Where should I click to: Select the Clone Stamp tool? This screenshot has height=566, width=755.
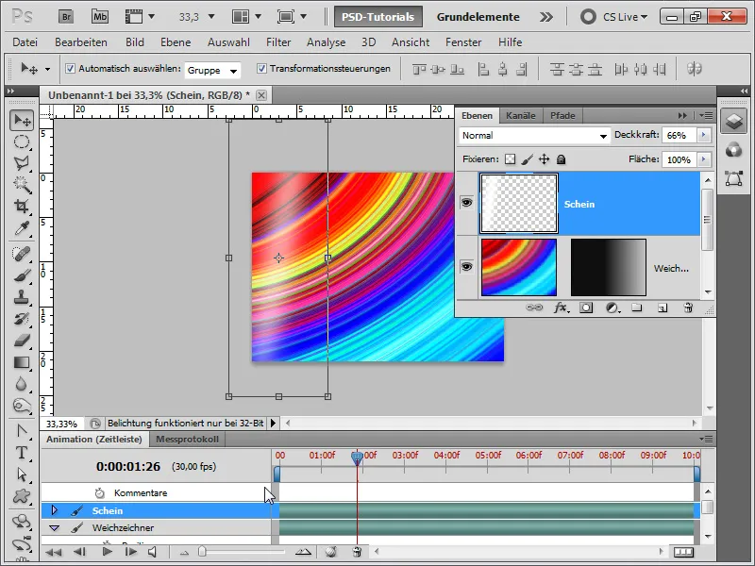click(x=22, y=297)
